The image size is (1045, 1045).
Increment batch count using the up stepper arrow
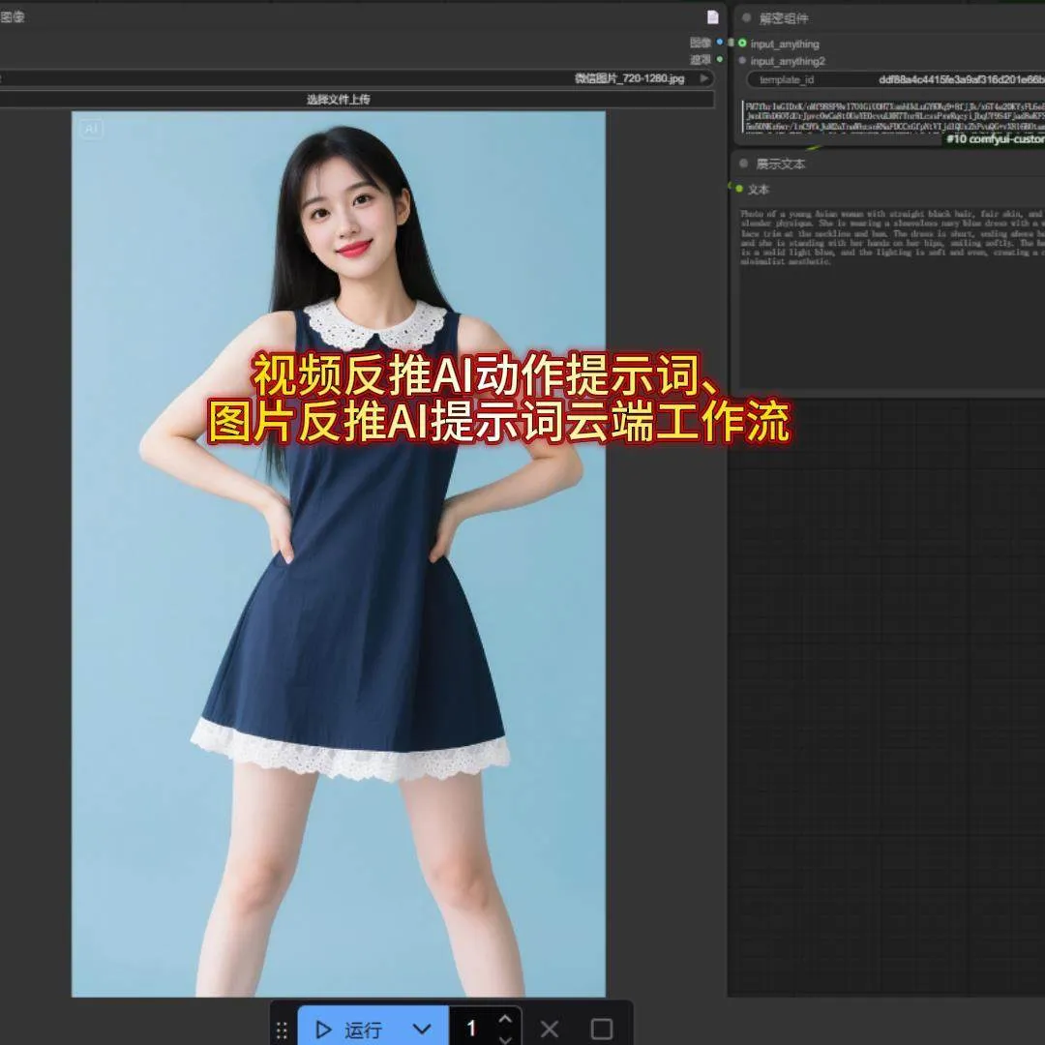coord(505,1018)
